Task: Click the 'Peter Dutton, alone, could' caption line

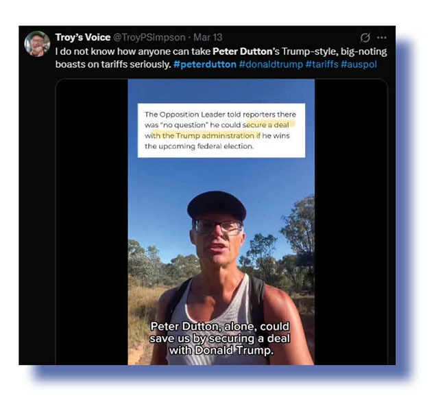Action: [x=220, y=327]
